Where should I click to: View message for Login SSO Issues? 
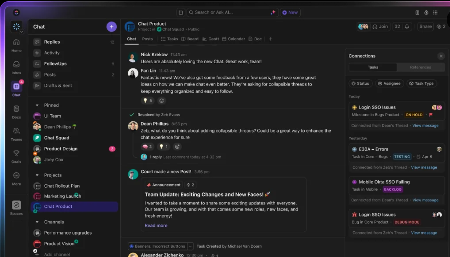coord(425,125)
